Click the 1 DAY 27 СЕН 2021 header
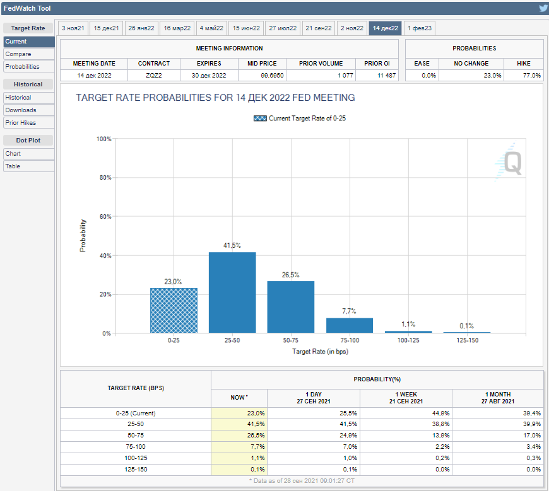 point(314,398)
